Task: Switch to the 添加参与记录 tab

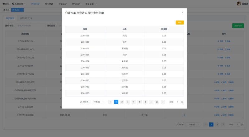Action: pos(25,18)
